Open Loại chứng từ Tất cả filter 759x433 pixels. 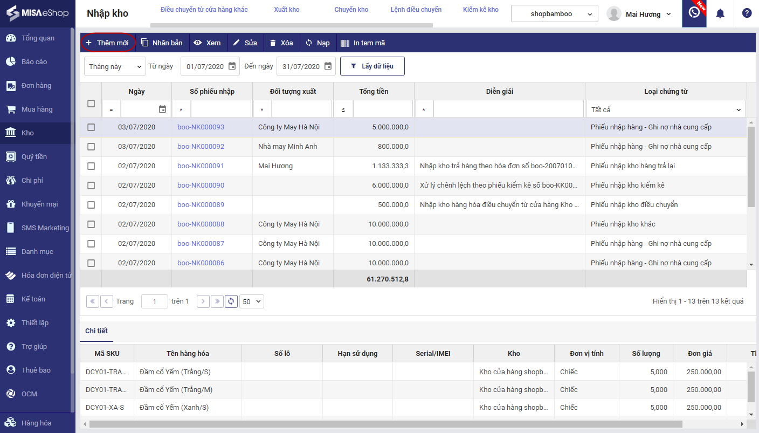point(665,109)
